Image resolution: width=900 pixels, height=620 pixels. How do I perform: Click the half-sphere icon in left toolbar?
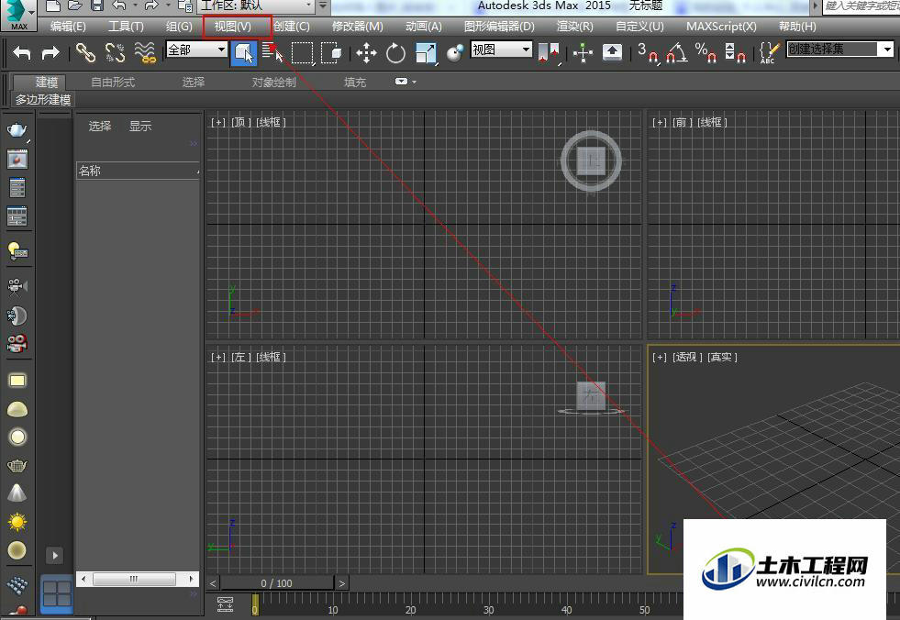[x=17, y=409]
